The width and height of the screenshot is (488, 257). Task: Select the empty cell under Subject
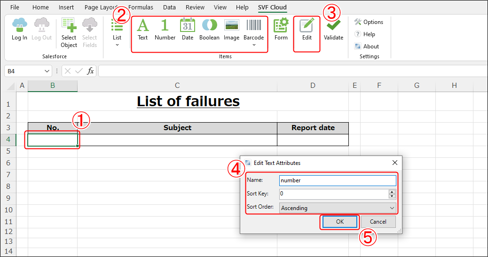coord(177,140)
